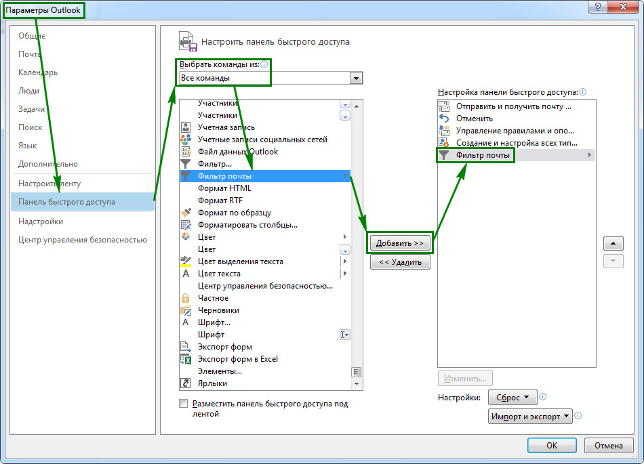Image resolution: width=644 pixels, height=464 pixels.
Task: Select Центр управления безопасностью... in command list
Action: [x=265, y=286]
